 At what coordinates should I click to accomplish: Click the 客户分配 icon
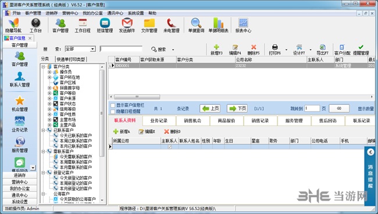[x=343, y=49]
